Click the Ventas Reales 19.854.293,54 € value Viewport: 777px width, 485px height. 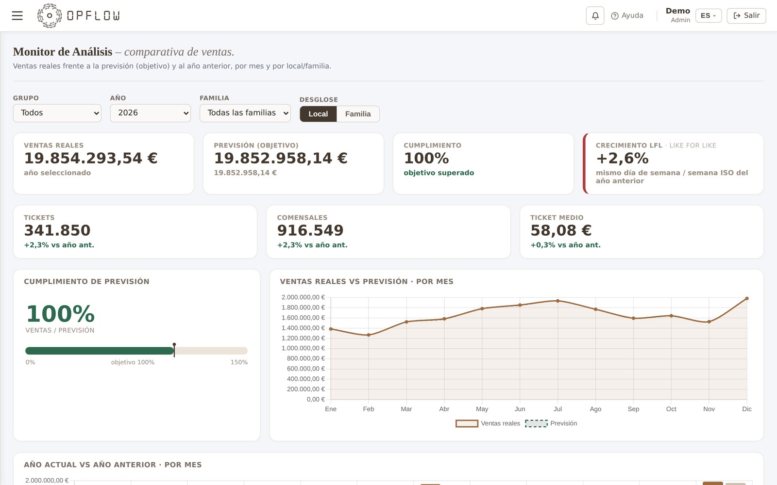[x=91, y=158]
